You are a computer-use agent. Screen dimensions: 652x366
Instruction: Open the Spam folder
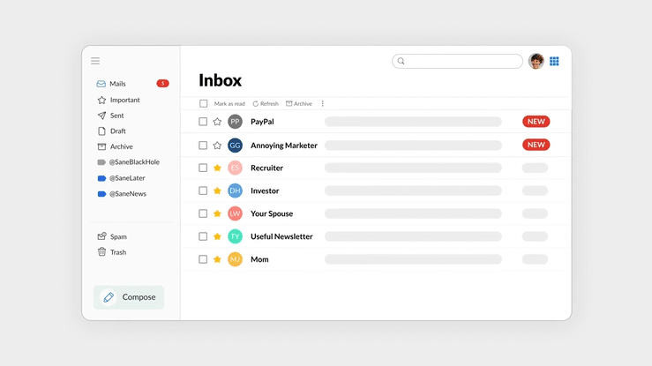(117, 236)
